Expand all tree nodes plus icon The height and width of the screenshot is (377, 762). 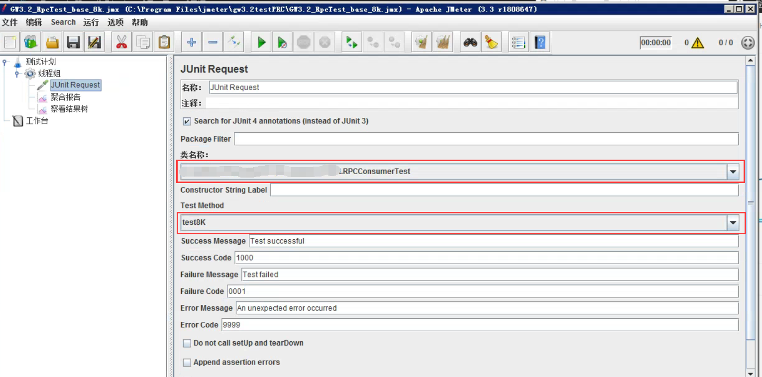click(x=191, y=43)
